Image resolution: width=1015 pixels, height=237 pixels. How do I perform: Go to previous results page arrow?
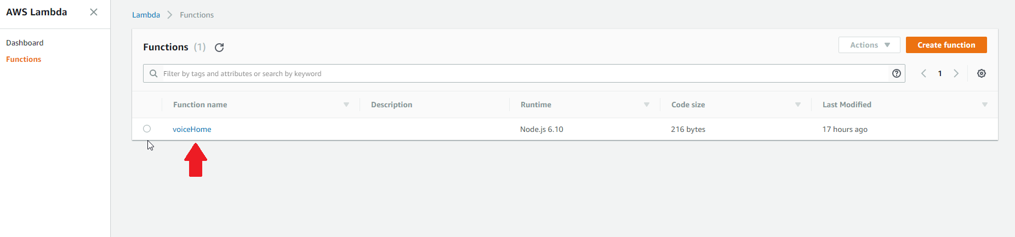click(x=923, y=73)
